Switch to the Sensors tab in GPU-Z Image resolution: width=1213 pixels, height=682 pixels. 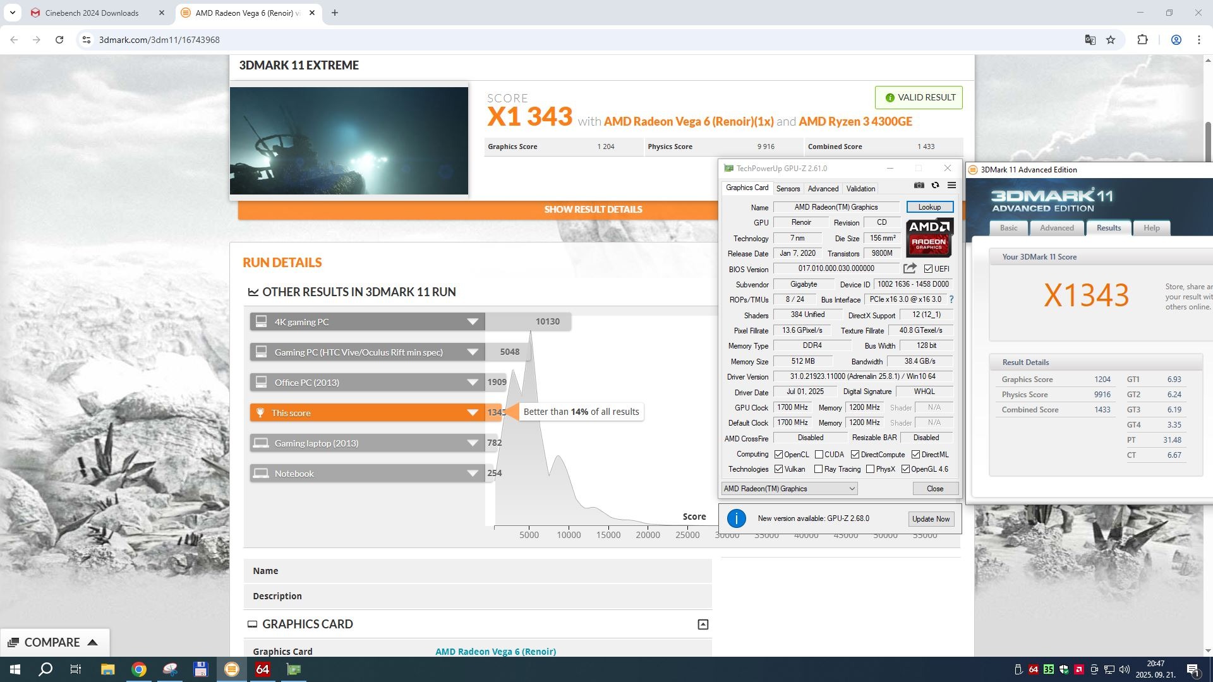(788, 188)
